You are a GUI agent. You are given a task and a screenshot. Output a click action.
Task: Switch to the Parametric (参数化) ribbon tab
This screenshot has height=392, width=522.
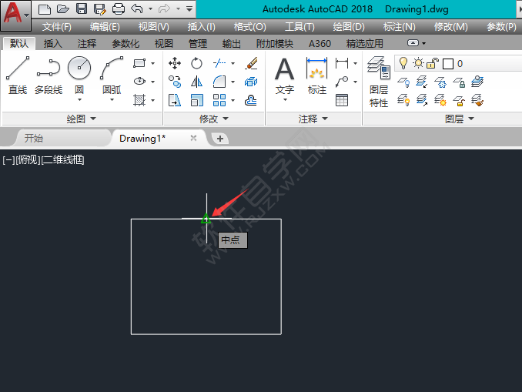[125, 43]
